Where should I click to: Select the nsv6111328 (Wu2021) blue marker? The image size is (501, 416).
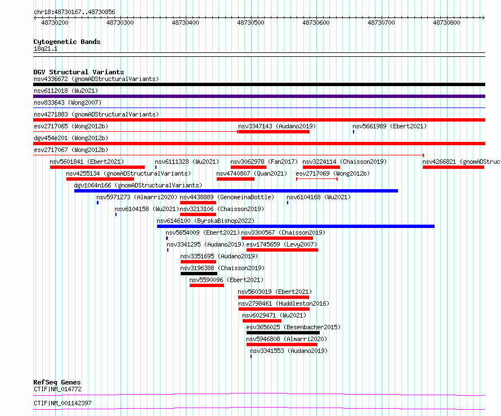(156, 167)
